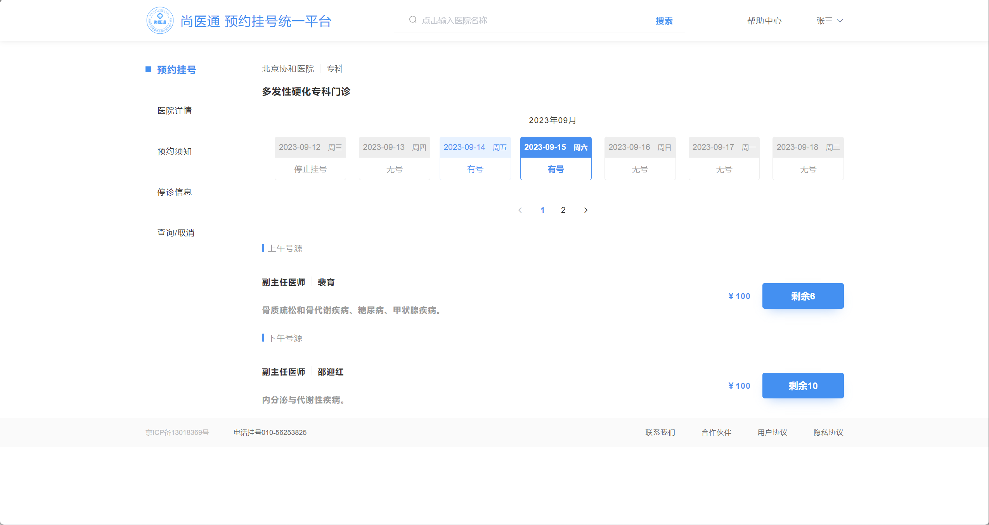Open 查询/取消 sidebar item
This screenshot has width=989, height=525.
pos(176,233)
